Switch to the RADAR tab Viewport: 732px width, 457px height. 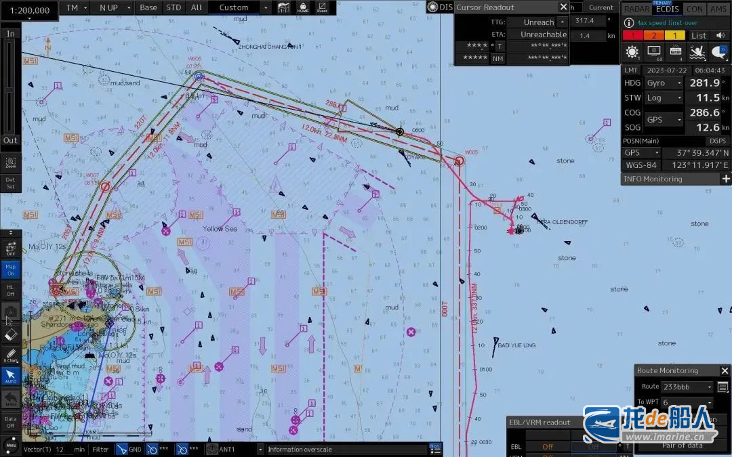[636, 9]
